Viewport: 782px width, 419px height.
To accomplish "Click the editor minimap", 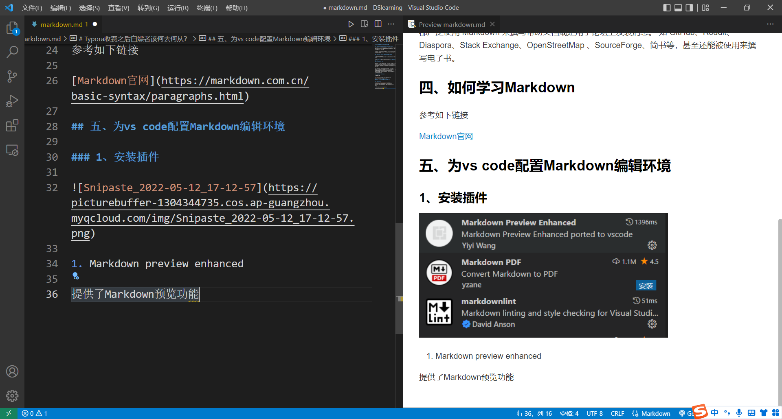I will 385,67.
